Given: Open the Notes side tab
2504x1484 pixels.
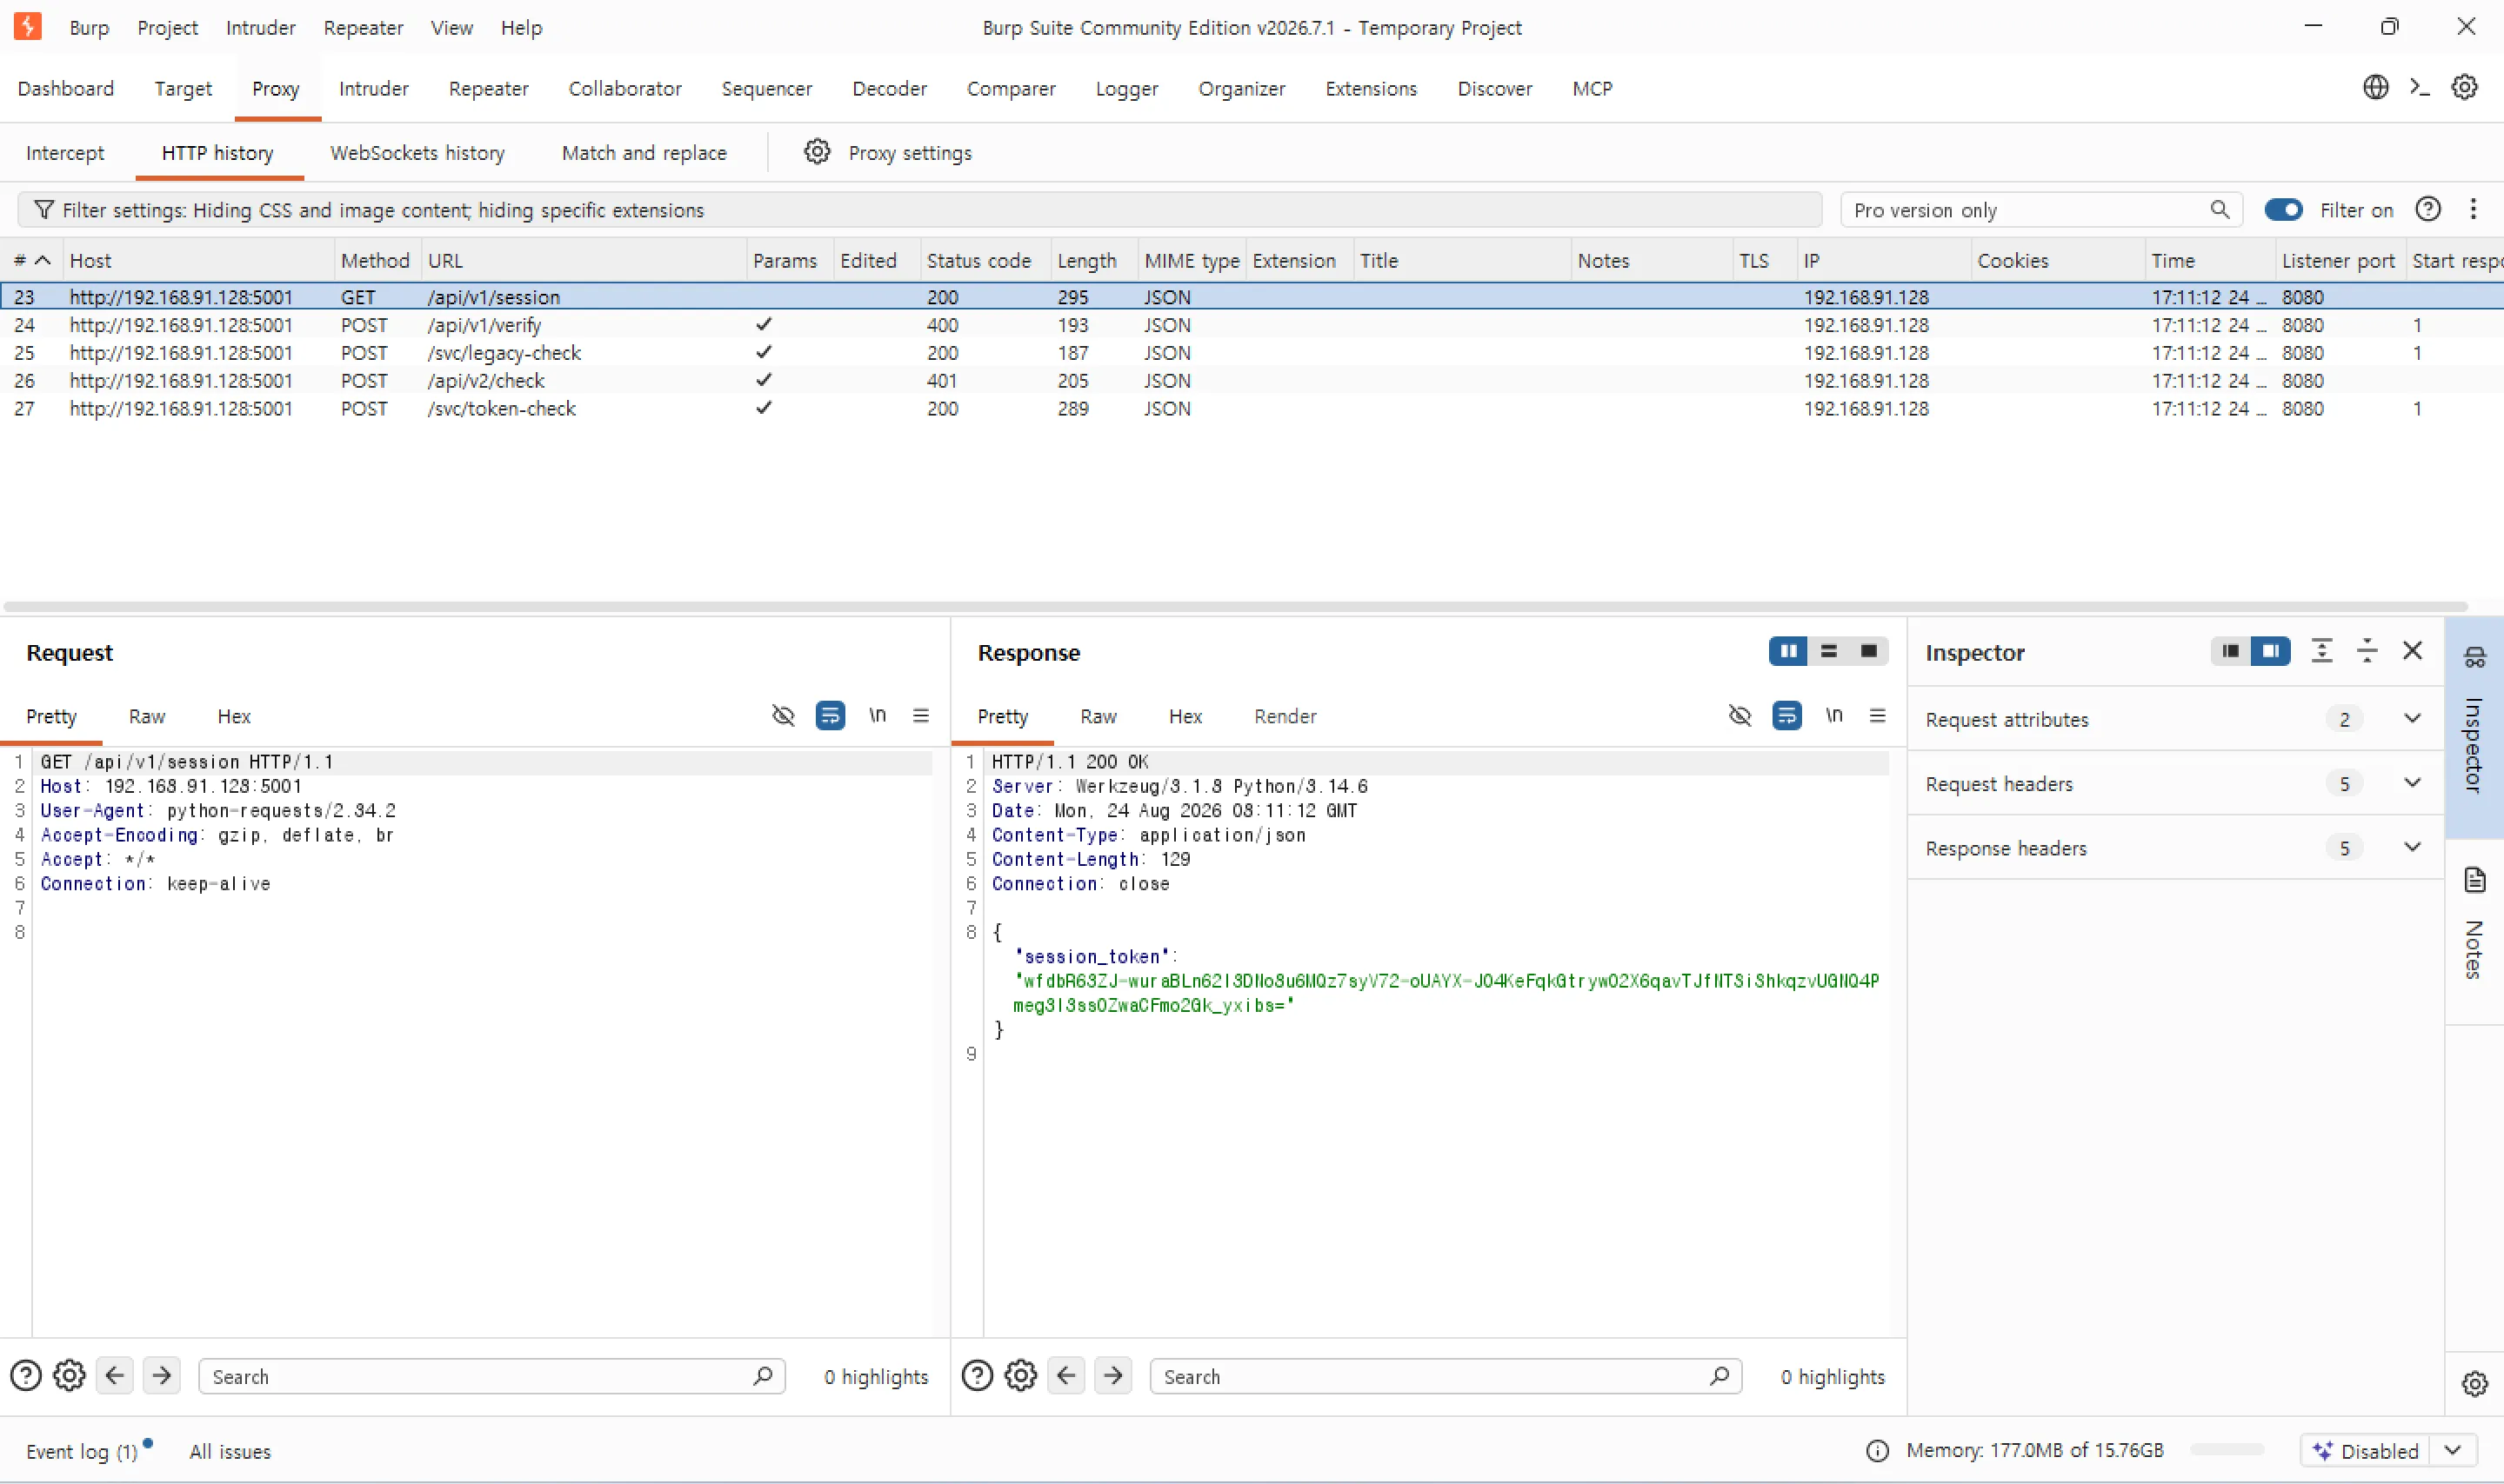Looking at the screenshot, I should coord(2474,930).
